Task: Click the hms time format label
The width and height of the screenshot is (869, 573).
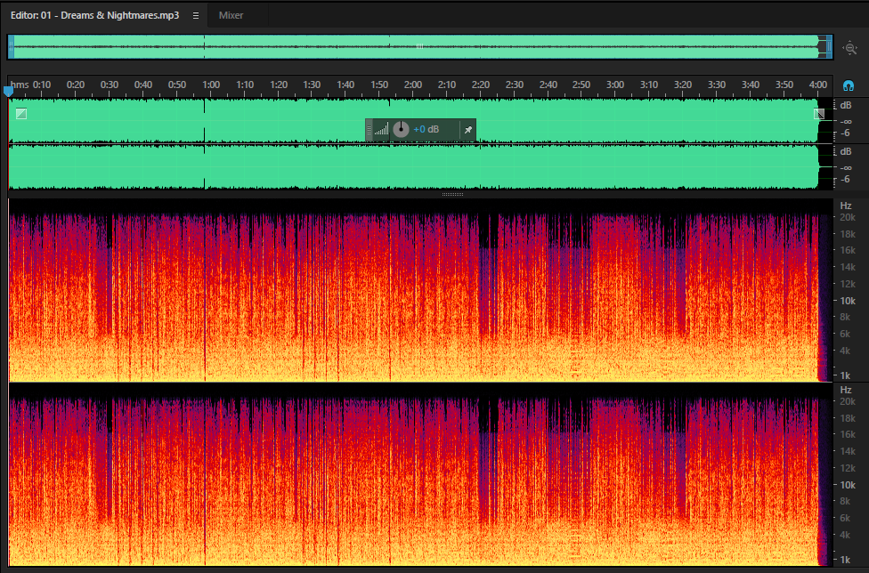Action: click(x=20, y=85)
